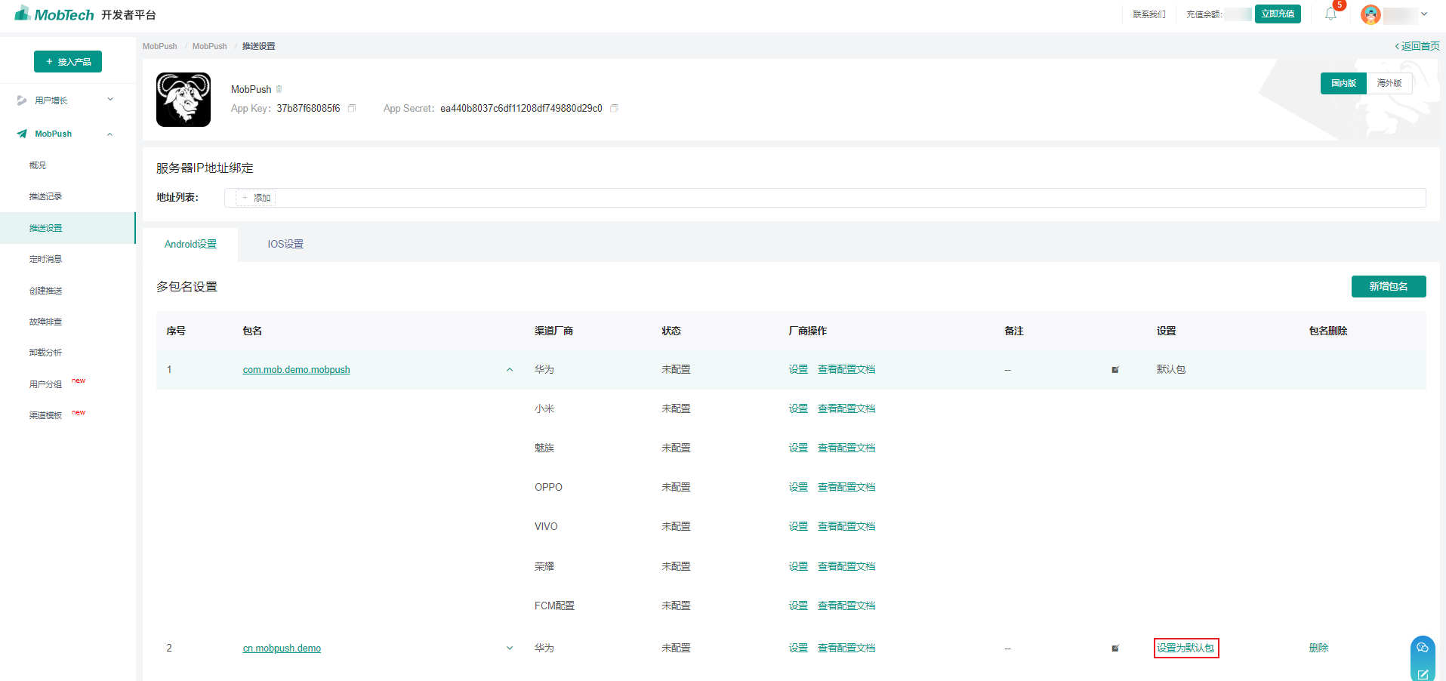Select the 默认包 label text
1446x681 pixels.
[1171, 370]
